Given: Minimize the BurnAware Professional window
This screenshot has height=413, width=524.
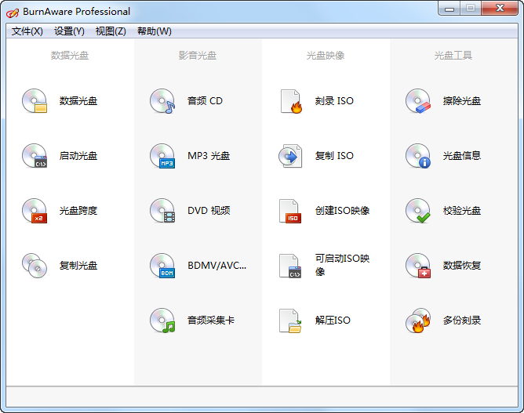Looking at the screenshot, I should coord(449,9).
